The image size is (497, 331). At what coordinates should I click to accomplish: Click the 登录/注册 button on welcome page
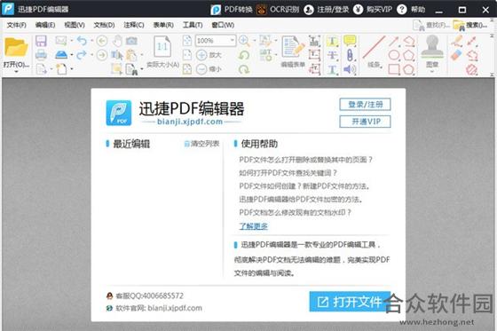coord(365,105)
